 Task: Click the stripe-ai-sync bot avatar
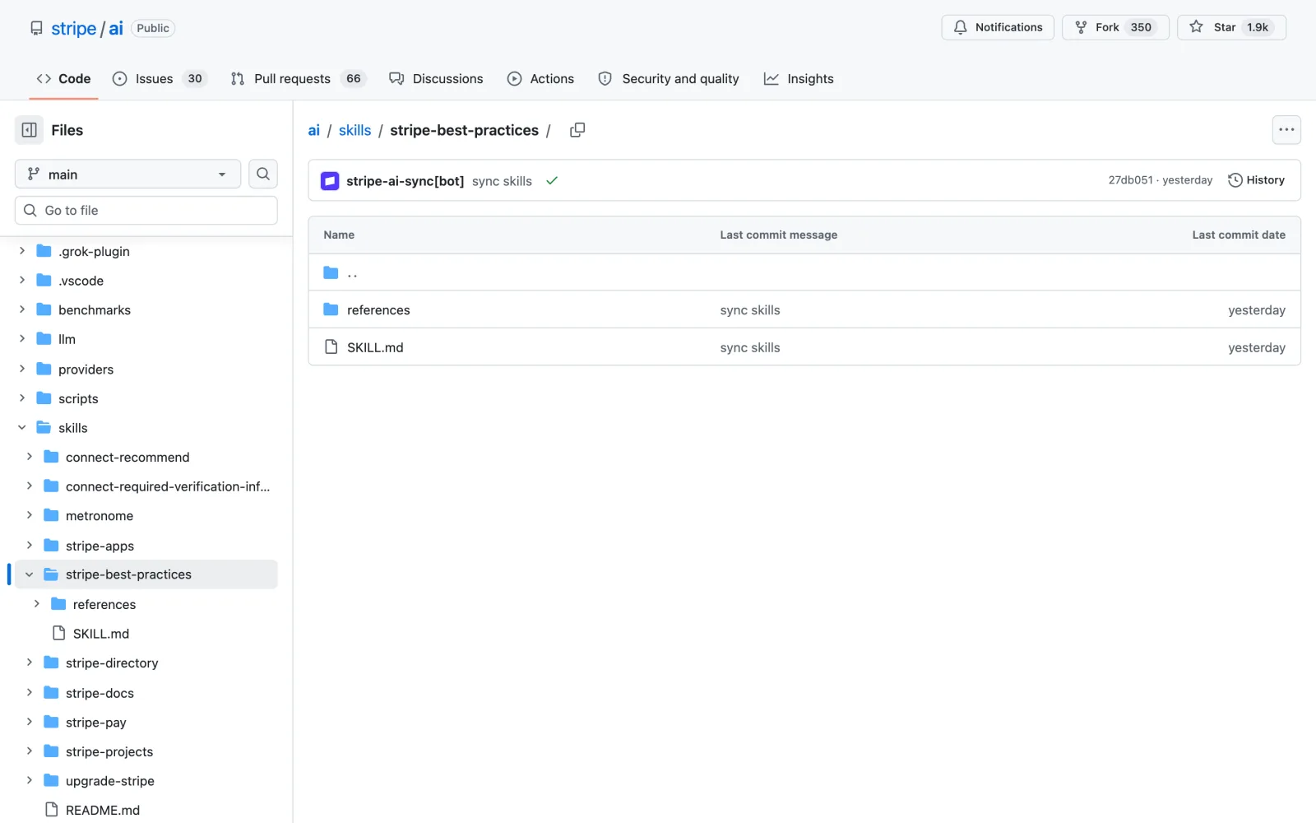330,180
